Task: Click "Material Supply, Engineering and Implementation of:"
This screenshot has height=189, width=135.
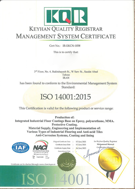Action: coord(65,128)
